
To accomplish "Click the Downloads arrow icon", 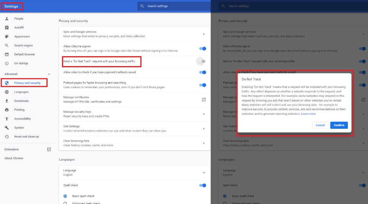I will (x=7, y=101).
